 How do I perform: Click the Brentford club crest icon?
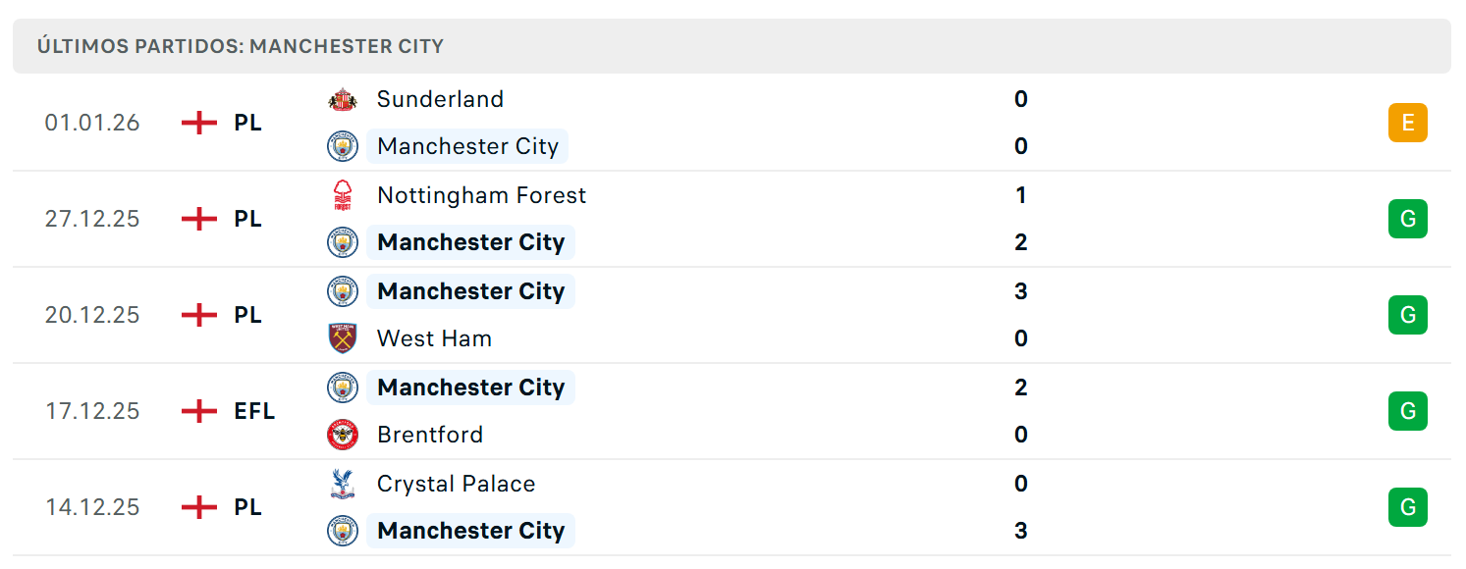point(343,435)
